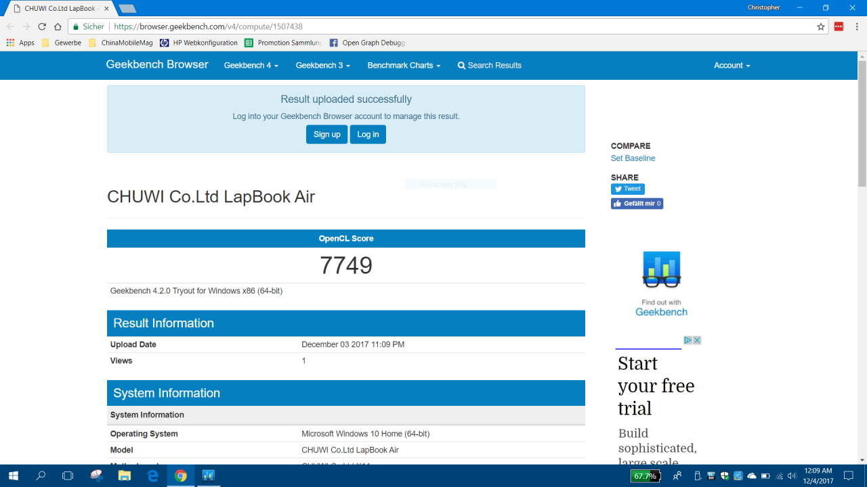Open the Apps bookmarks shortcut
The width and height of the screenshot is (867, 487).
(20, 43)
